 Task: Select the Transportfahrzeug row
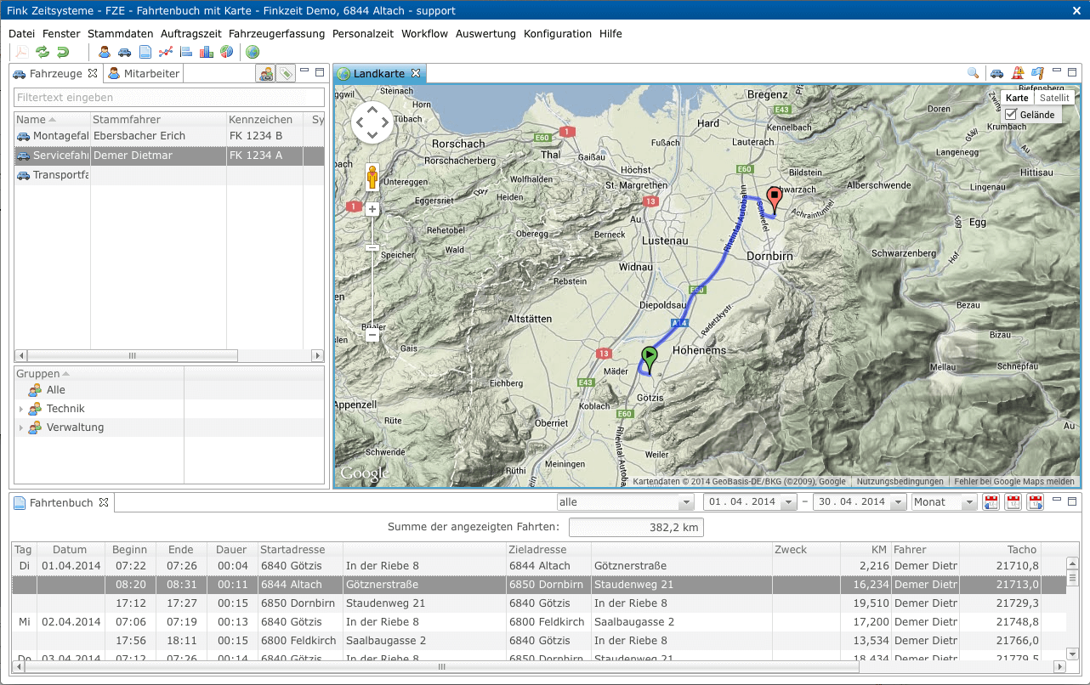[169, 175]
